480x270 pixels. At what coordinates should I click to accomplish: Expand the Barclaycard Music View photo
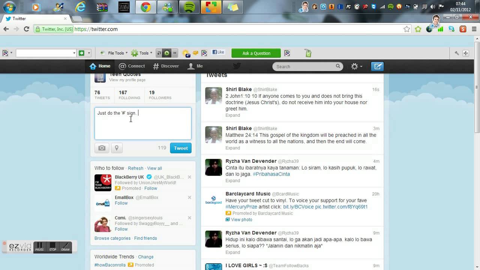[x=238, y=220]
